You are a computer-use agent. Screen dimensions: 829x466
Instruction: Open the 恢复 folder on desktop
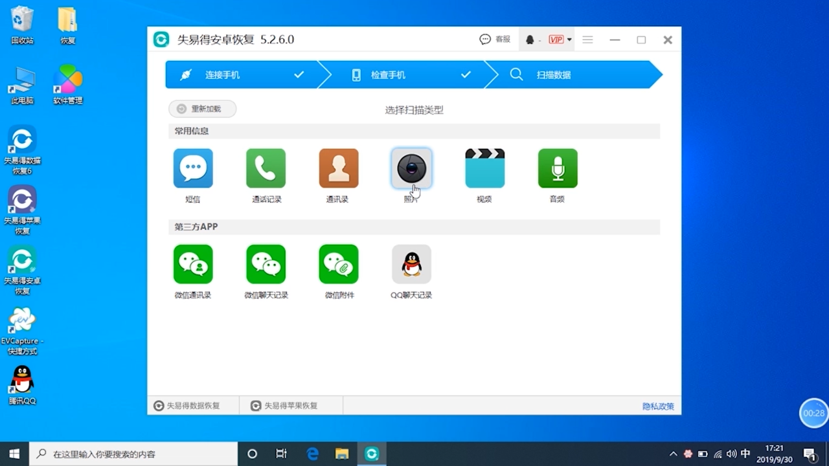coord(68,26)
